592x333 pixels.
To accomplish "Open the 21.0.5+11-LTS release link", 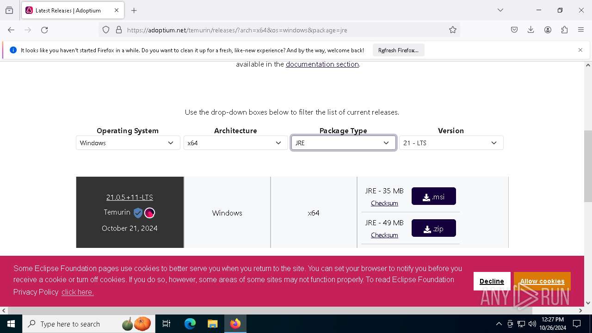I will [129, 197].
